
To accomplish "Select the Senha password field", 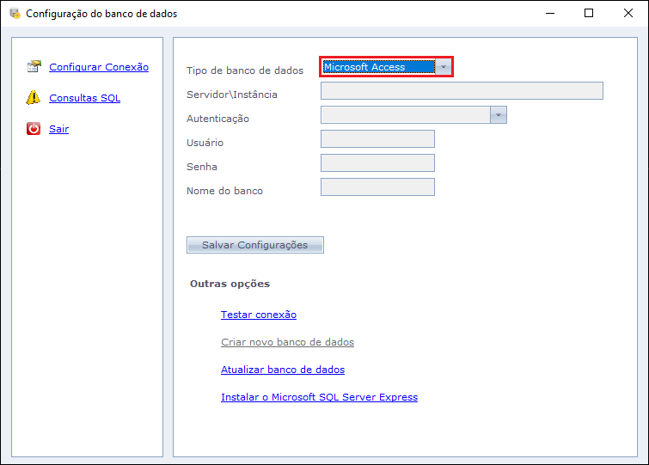I will 377,163.
